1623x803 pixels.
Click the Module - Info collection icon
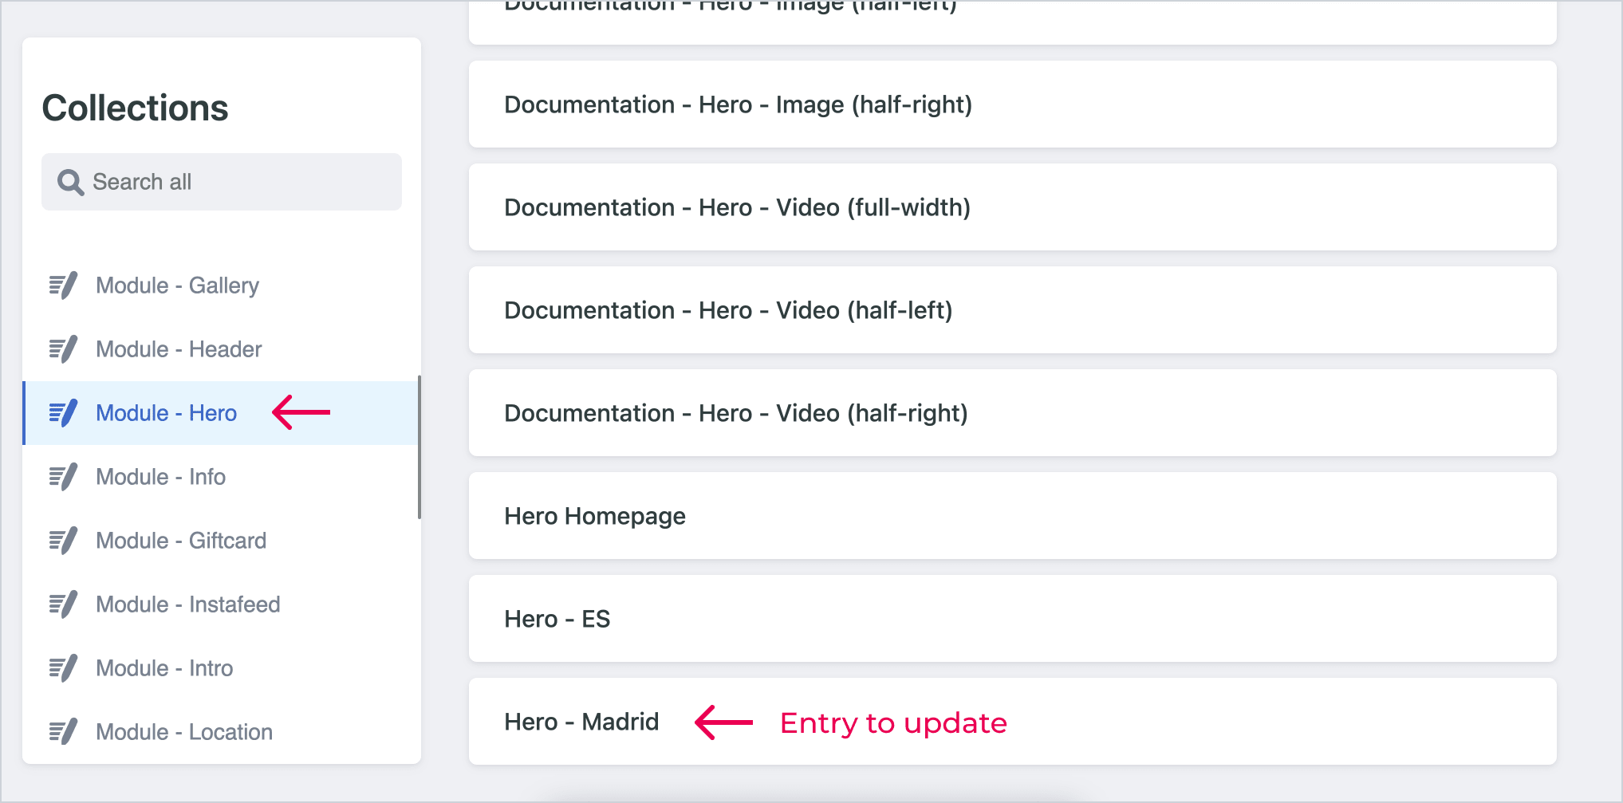pyautogui.click(x=63, y=477)
